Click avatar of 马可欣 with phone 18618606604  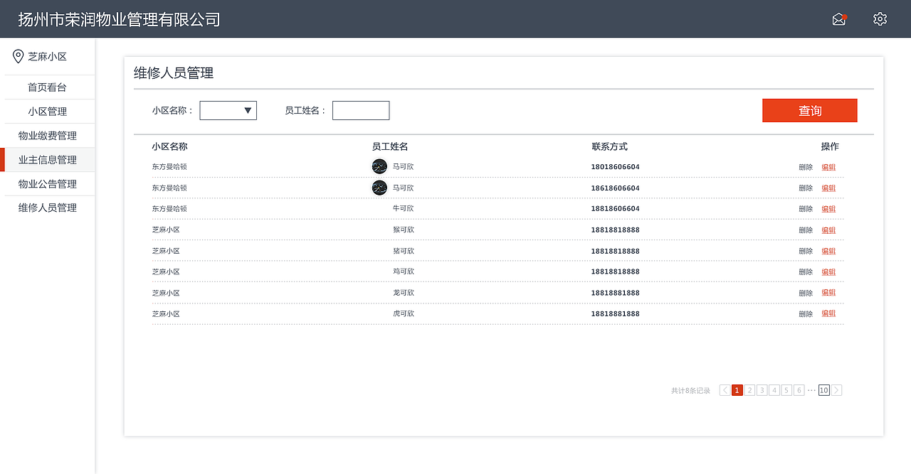379,188
